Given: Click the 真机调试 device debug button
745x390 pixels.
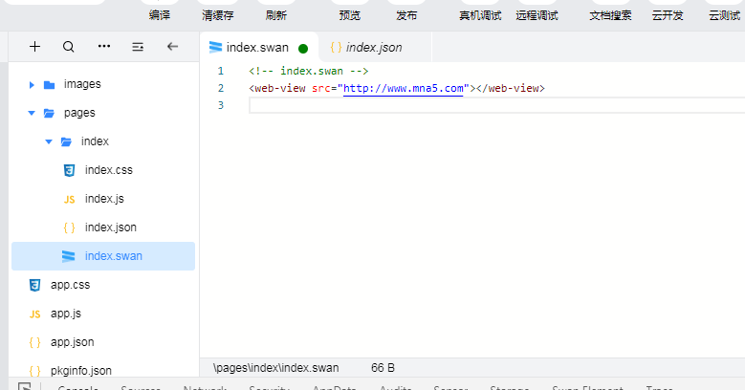Looking at the screenshot, I should click(x=480, y=15).
